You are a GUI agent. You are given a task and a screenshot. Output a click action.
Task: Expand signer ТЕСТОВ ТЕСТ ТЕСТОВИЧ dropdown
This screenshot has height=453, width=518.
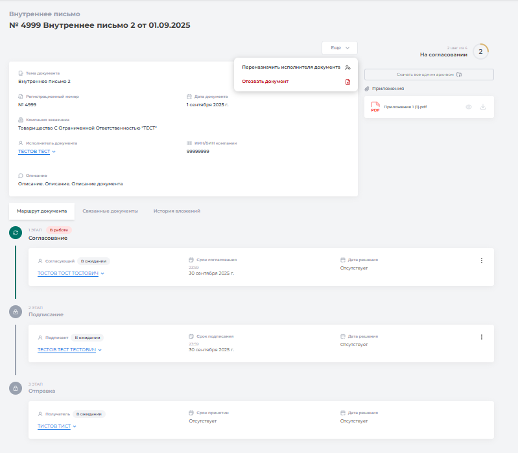click(x=69, y=350)
